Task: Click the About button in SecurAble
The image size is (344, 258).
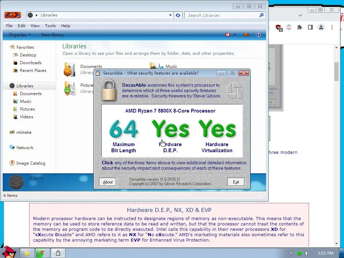Action: tap(108, 182)
